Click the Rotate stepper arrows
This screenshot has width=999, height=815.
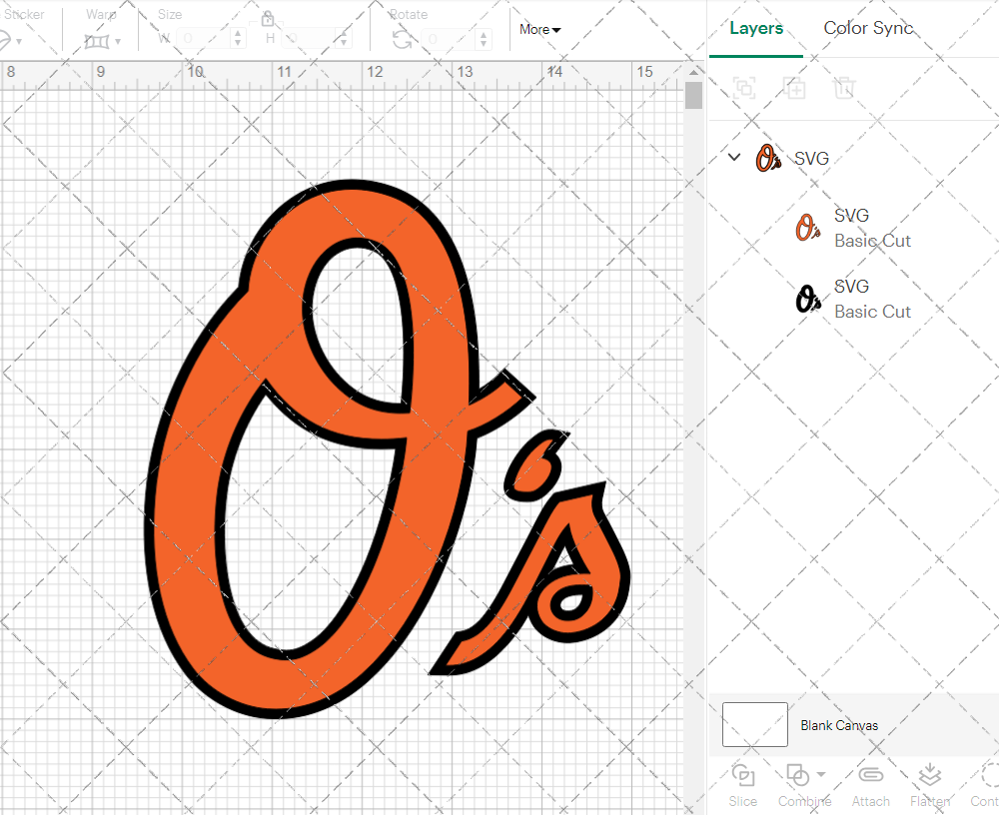484,39
